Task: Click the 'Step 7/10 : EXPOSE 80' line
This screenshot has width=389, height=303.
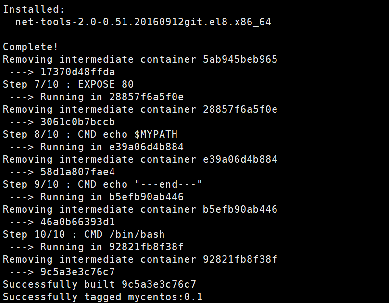Action: [x=68, y=84]
